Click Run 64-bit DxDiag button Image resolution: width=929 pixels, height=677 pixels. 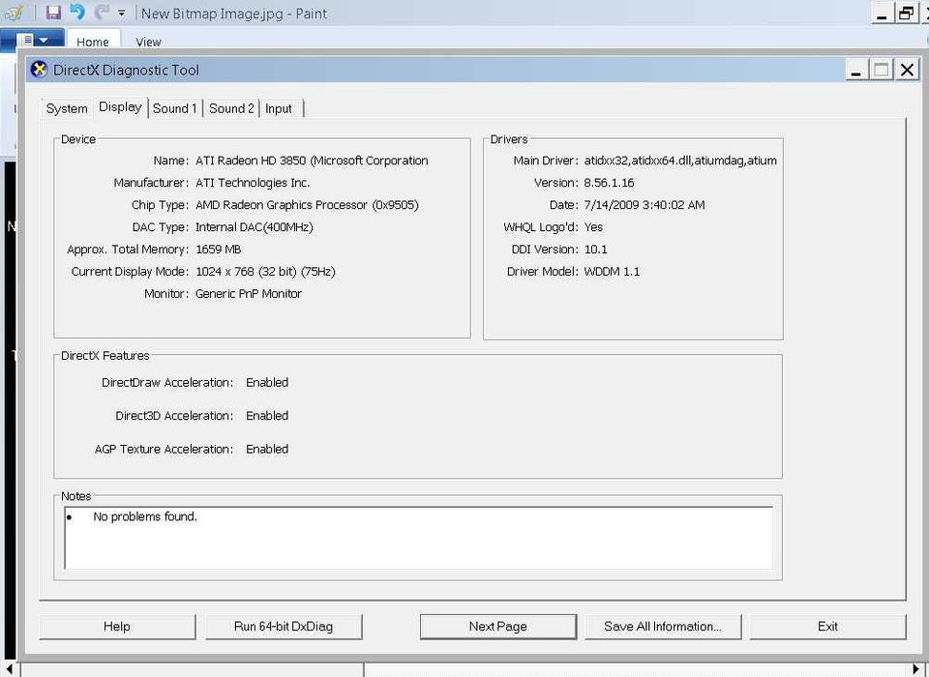tap(284, 627)
